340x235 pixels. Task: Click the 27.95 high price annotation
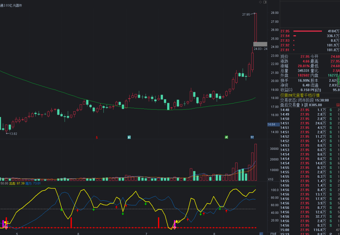(x=246, y=14)
